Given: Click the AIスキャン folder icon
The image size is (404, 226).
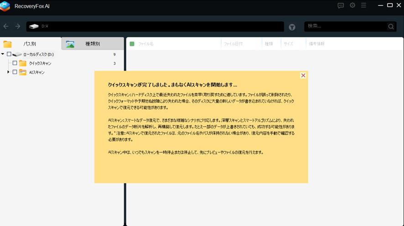Looking at the screenshot, I should [23, 72].
